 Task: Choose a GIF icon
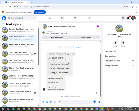click(55, 102)
